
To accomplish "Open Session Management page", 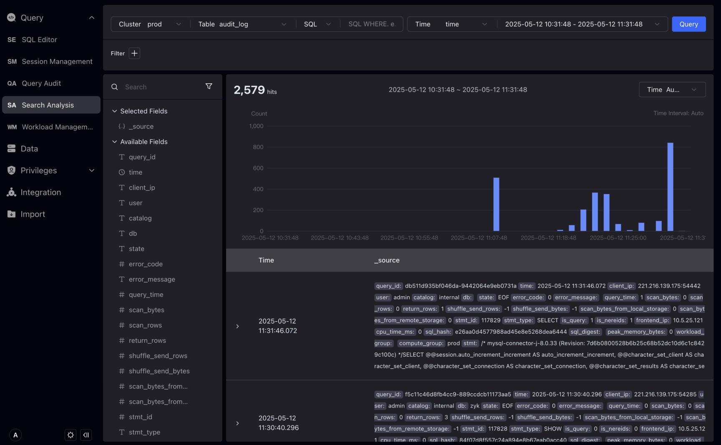I will tap(57, 62).
